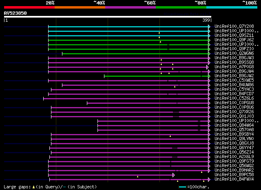Viewport: 261px width, 190px height.
Task: Click the white start tick of C5Z6L6 bar
Action: pos(44,99)
